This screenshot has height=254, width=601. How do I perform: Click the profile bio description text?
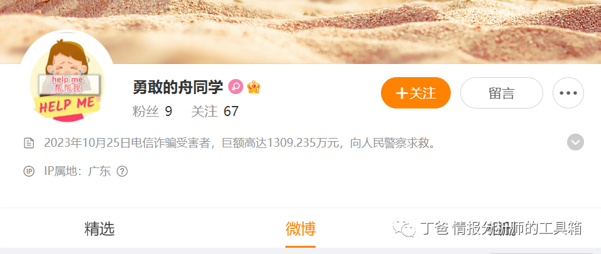point(240,143)
